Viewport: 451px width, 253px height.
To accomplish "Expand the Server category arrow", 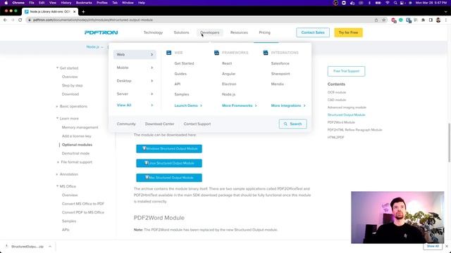I will (152, 93).
